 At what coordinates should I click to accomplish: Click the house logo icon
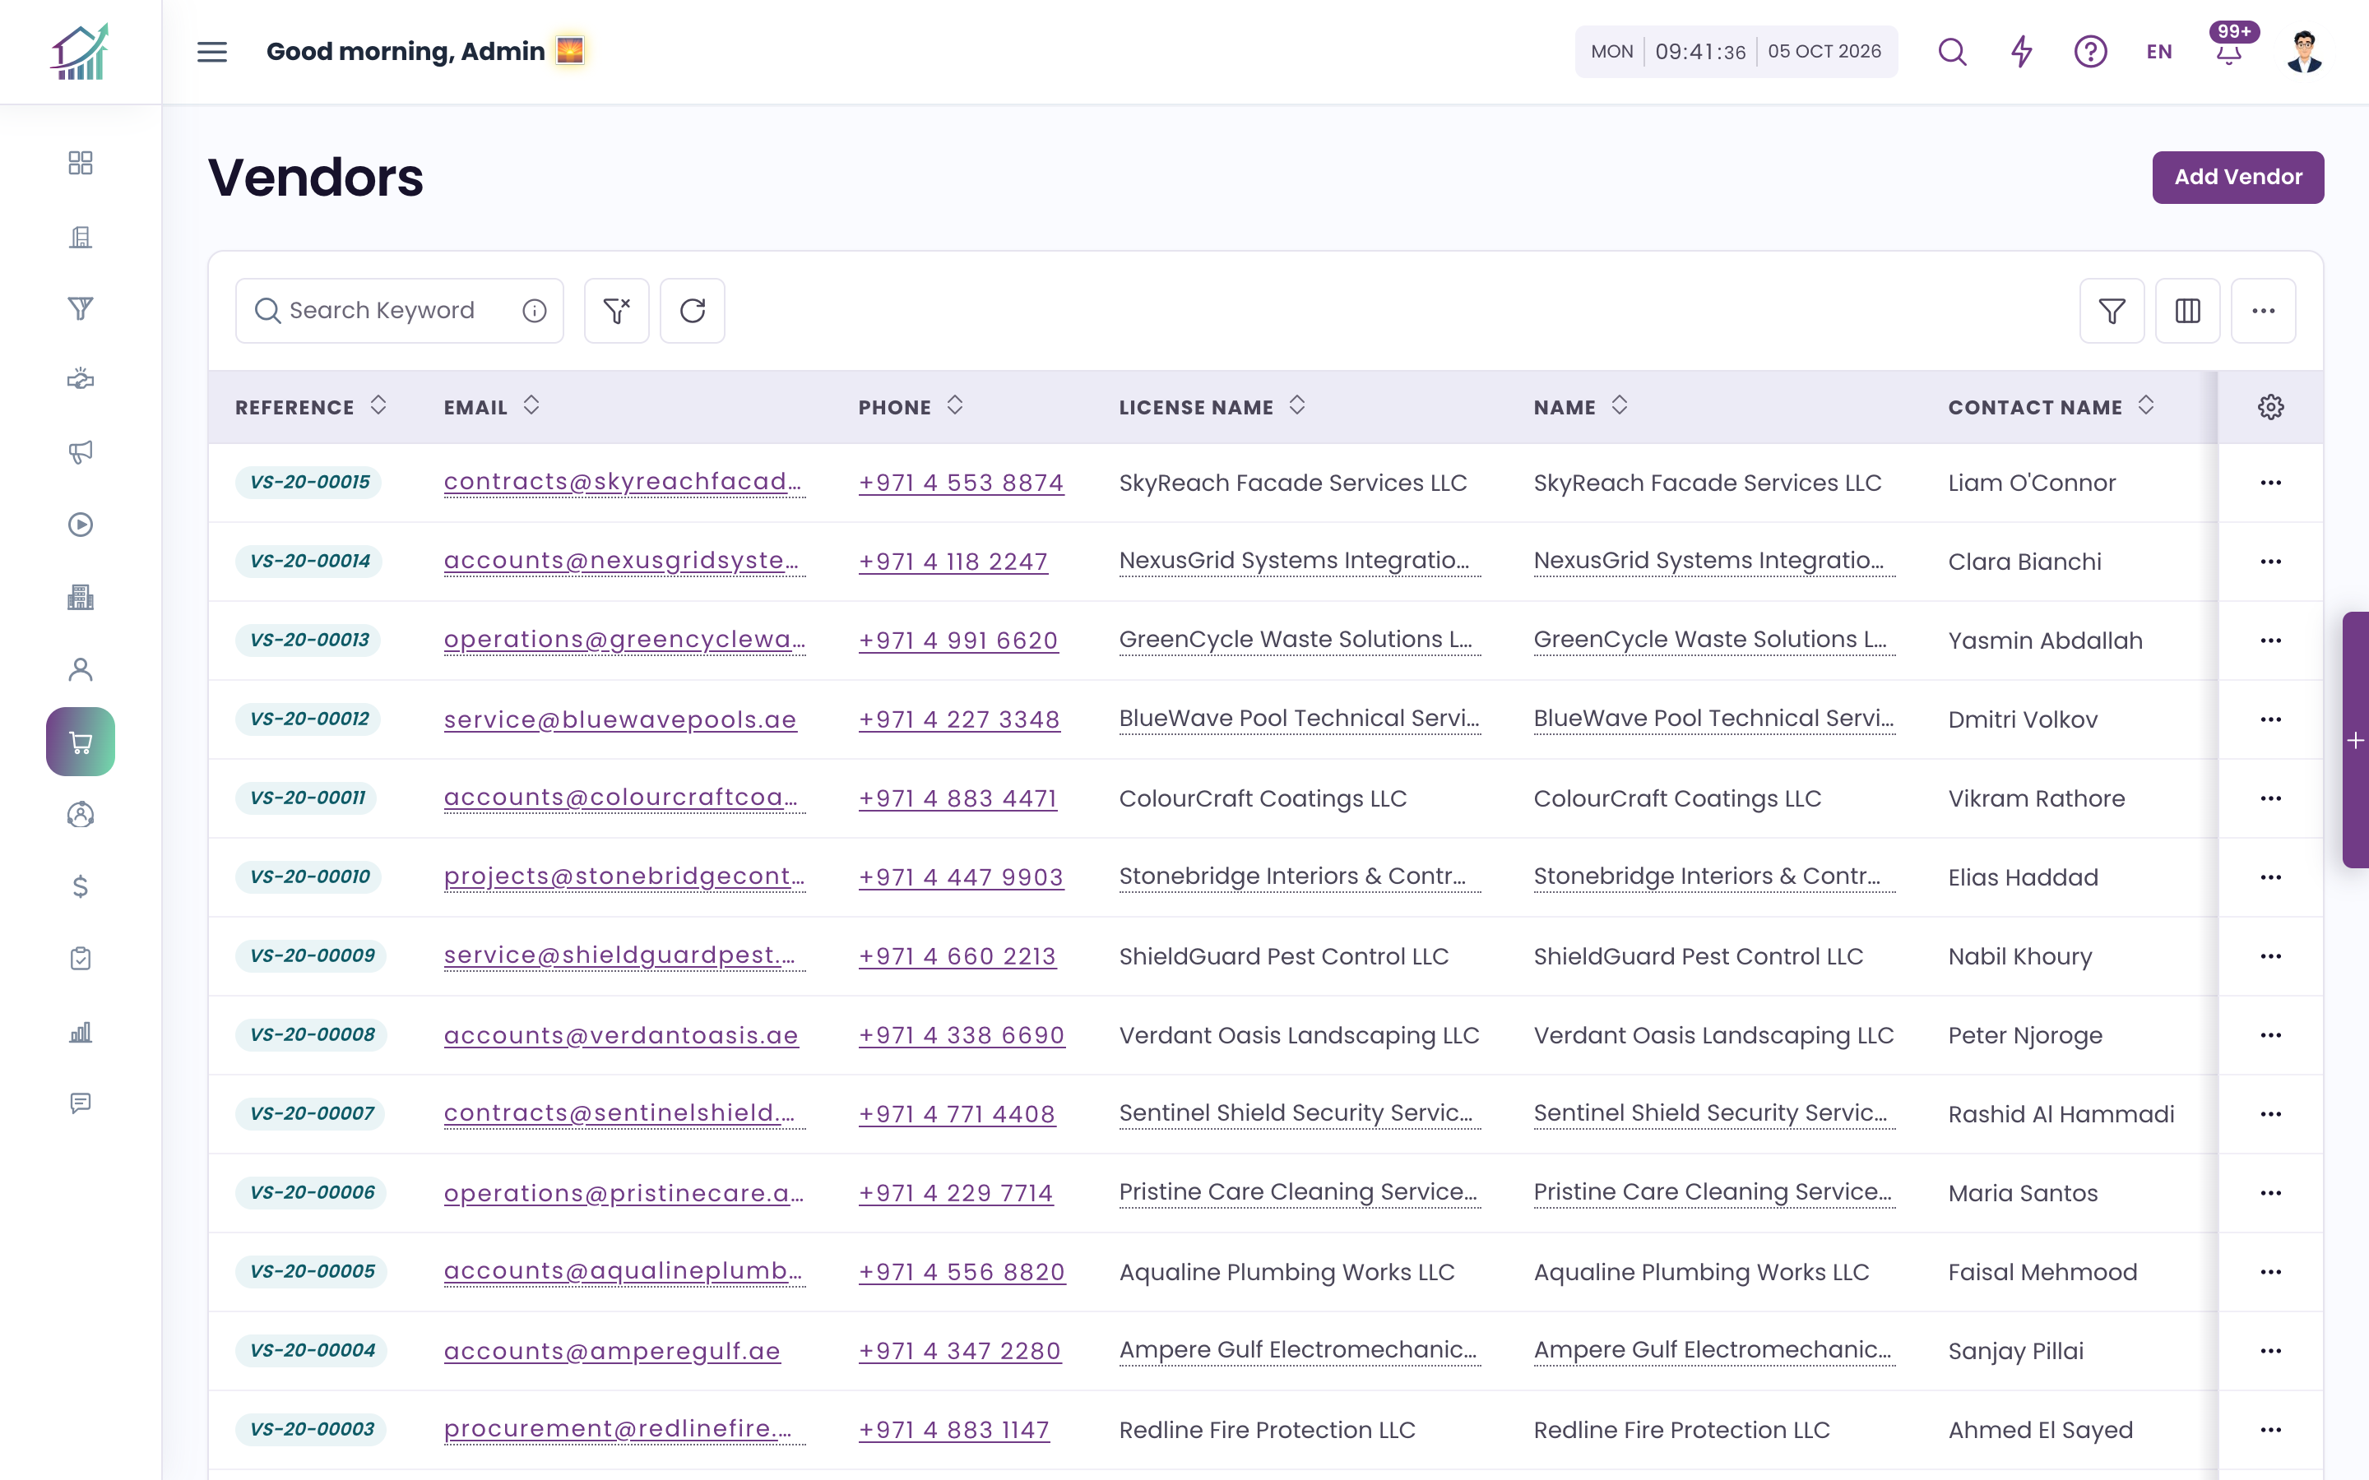81,52
